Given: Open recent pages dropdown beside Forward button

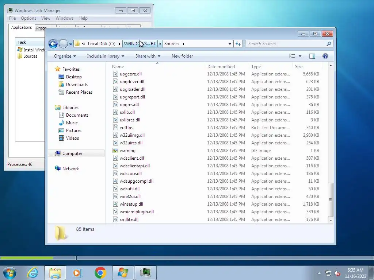Looking at the screenshot, I should click(x=70, y=44).
